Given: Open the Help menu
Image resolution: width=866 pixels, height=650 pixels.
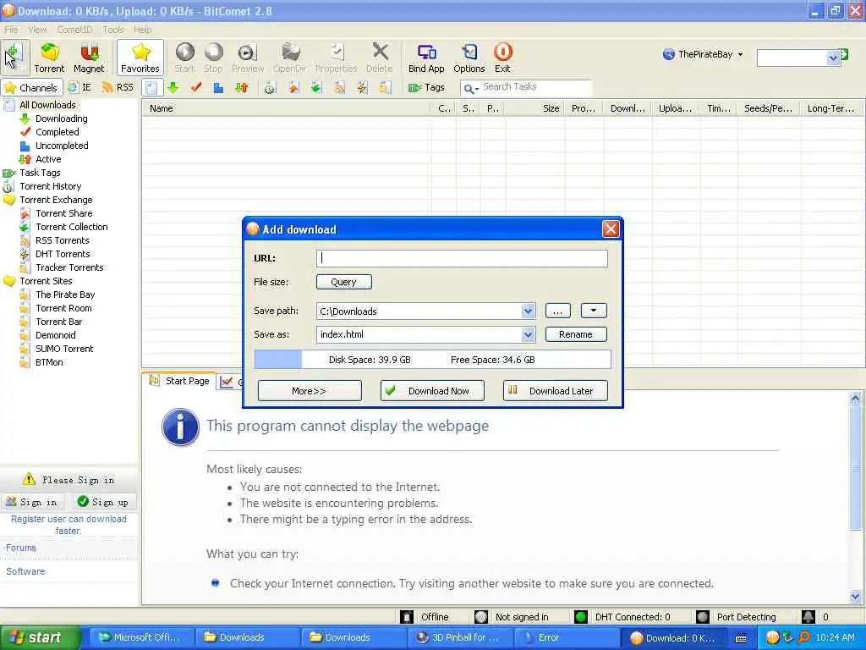Looking at the screenshot, I should coord(142,30).
